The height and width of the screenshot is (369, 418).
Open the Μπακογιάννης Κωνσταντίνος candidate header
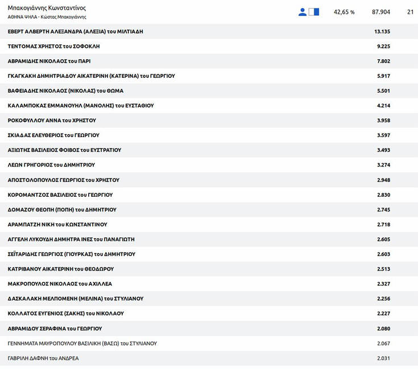tap(47, 8)
